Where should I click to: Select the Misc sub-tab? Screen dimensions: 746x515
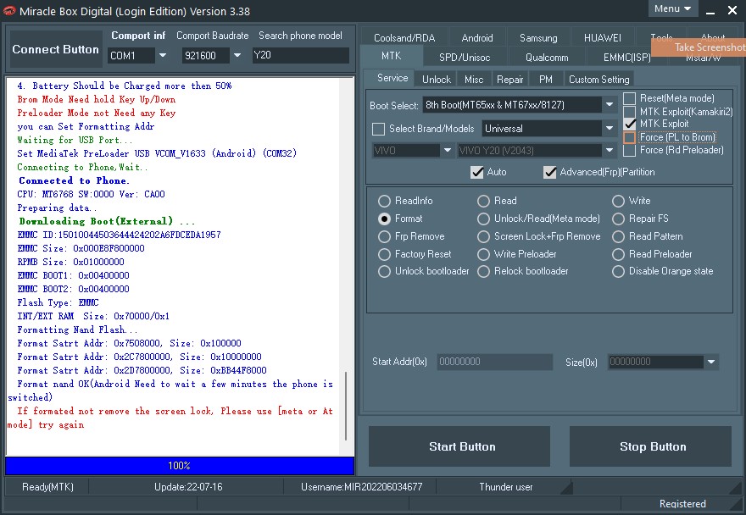coord(474,79)
